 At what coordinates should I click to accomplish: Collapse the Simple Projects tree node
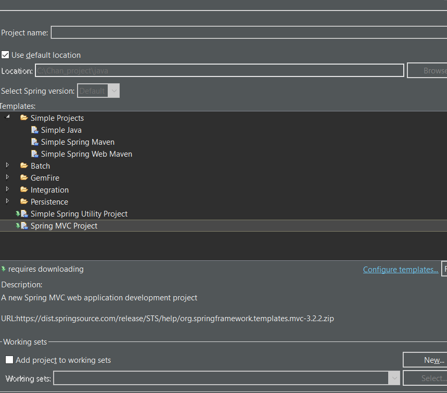(8, 117)
